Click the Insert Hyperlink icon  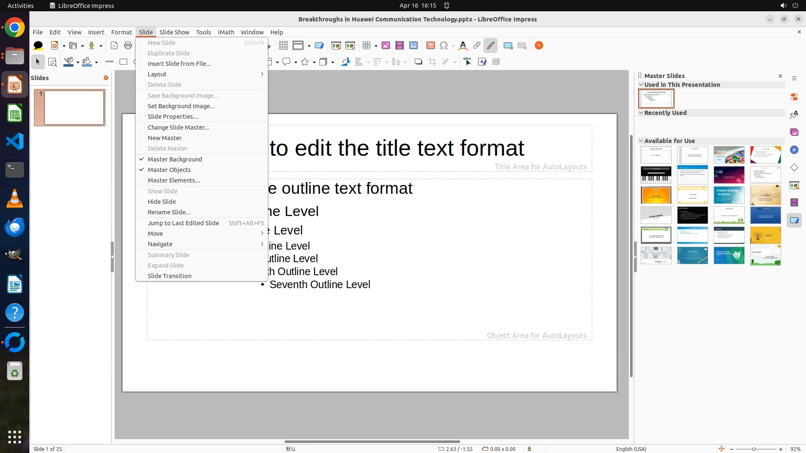(476, 46)
